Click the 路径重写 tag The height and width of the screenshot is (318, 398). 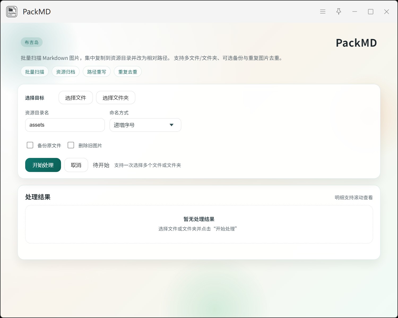click(97, 72)
